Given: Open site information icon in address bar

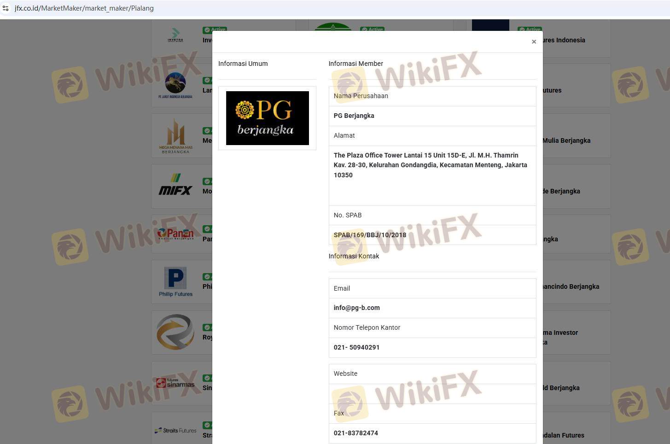Looking at the screenshot, I should [x=6, y=8].
